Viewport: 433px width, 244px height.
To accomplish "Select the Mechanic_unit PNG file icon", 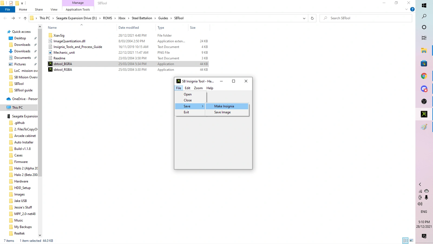I will (x=50, y=53).
